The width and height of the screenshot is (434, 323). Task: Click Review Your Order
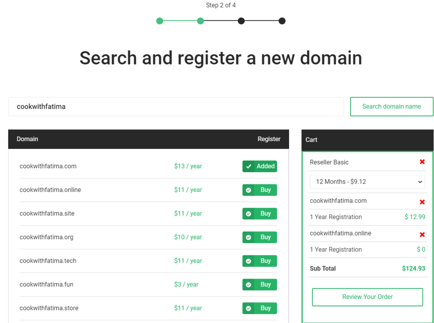point(367,297)
